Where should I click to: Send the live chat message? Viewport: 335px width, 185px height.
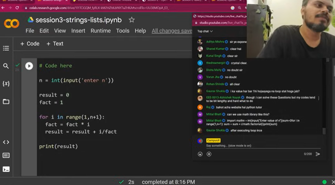[318, 154]
